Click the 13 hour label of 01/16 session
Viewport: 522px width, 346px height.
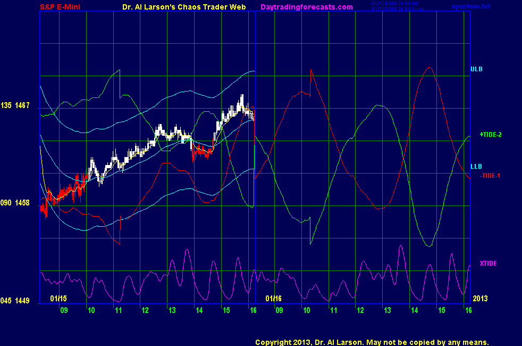[x=388, y=310]
